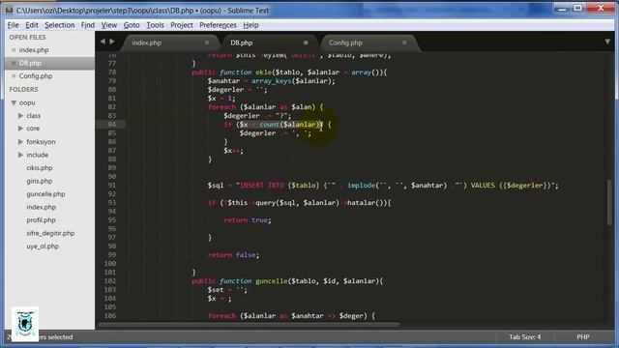Click line number 91 in gutter
Screen dimensions: 619x348
pyautogui.click(x=112, y=185)
